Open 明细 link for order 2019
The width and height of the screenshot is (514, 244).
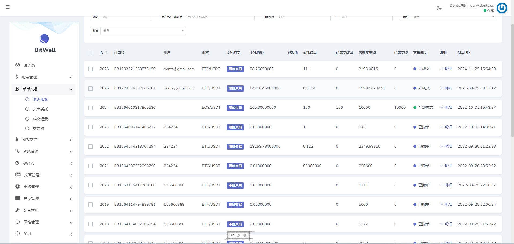click(446, 204)
